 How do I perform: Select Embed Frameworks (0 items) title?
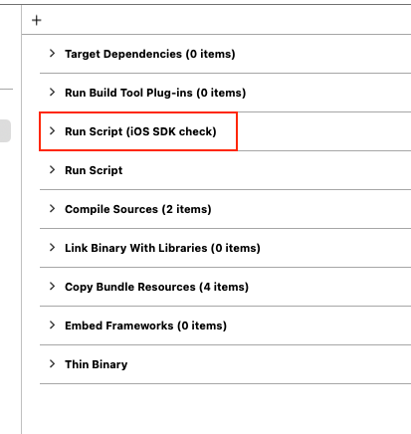[x=145, y=325]
